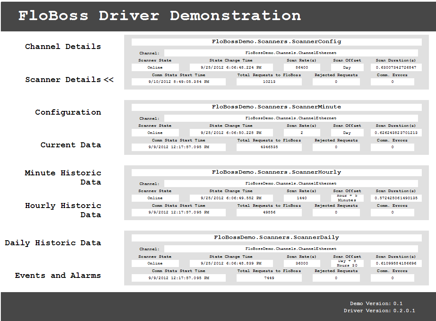Click the scan rate value 1440

click(x=302, y=198)
